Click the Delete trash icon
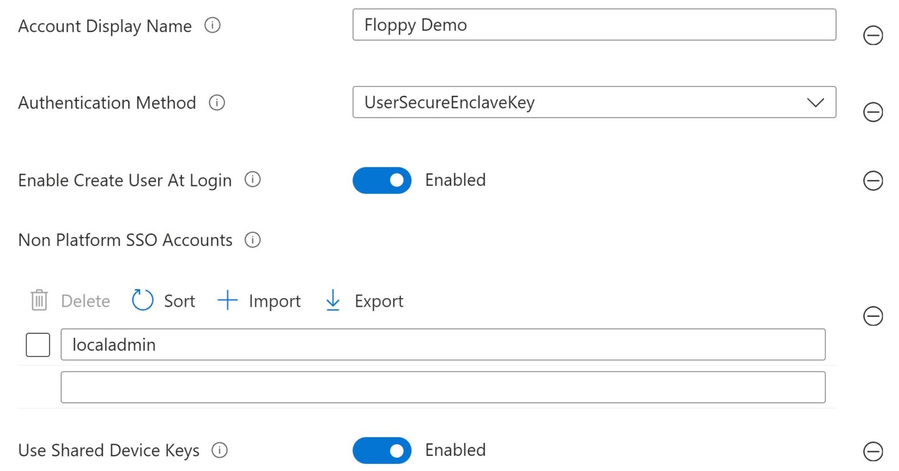The width and height of the screenshot is (899, 471). coord(37,300)
